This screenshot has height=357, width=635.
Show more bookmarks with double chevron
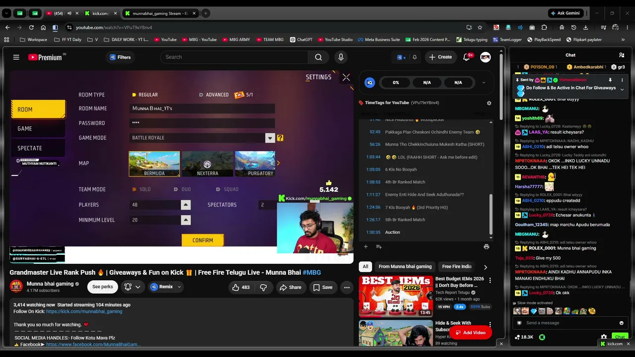pyautogui.click(x=623, y=40)
